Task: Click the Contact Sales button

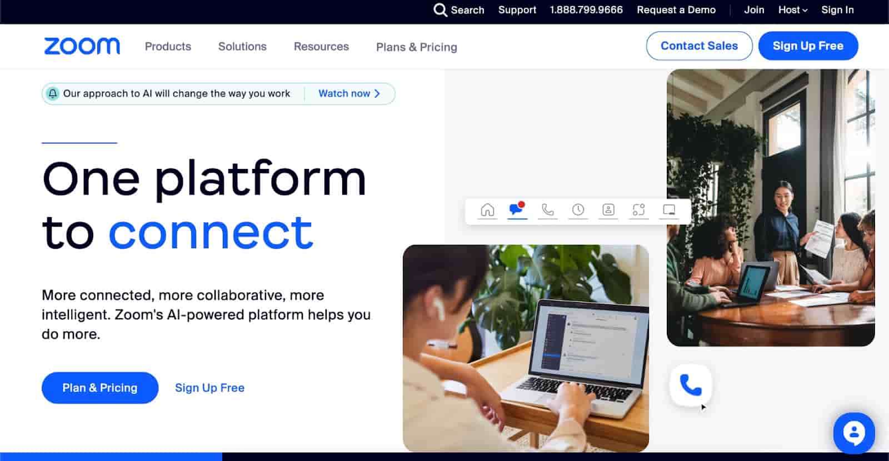Action: click(699, 46)
